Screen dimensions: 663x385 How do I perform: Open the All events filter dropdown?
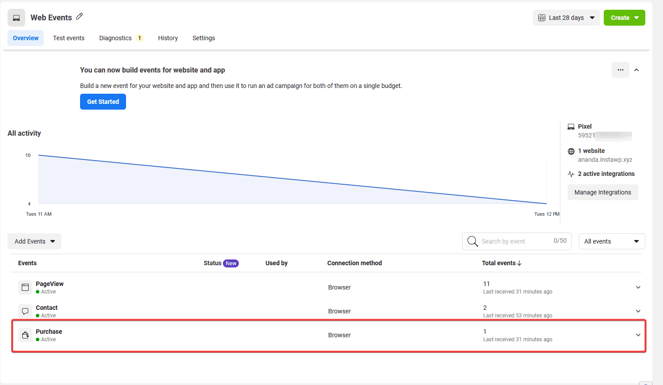(x=612, y=241)
